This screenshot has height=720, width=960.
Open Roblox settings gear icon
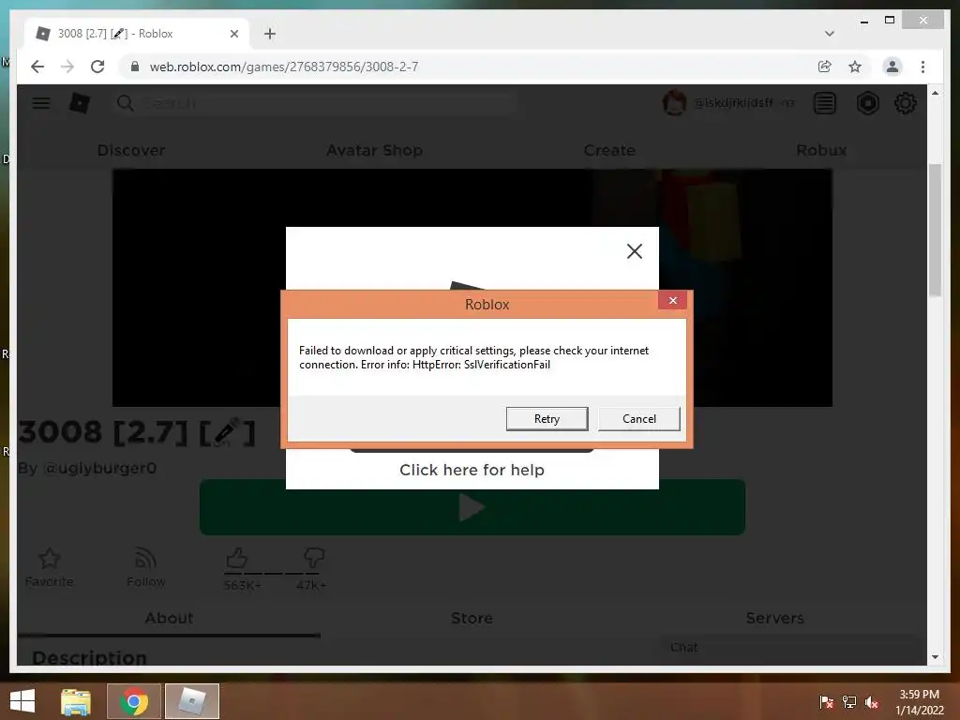pos(905,103)
